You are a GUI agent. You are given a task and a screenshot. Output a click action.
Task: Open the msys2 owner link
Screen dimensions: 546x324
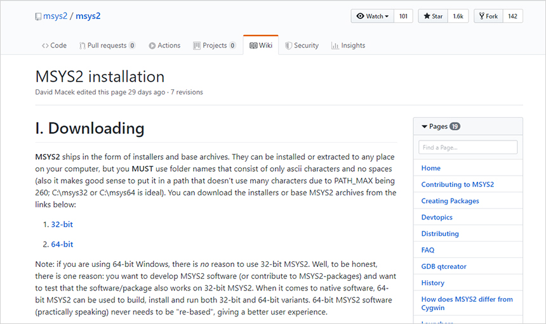tap(55, 16)
